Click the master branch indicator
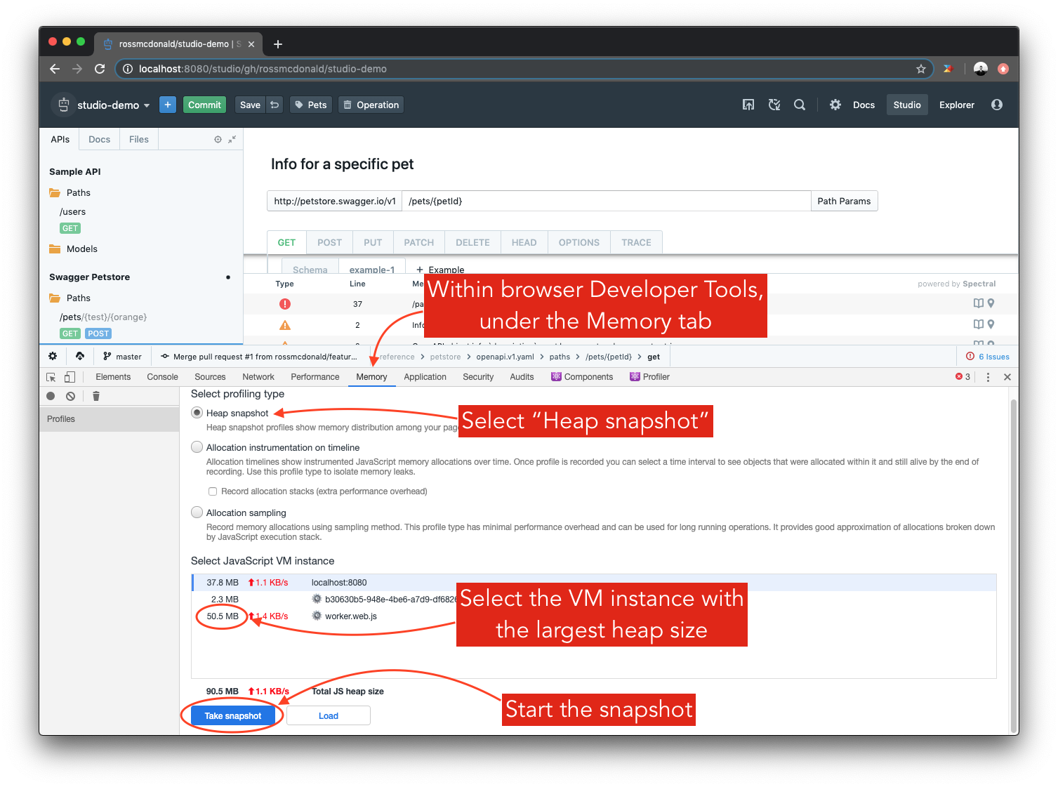Screen dimensions: 1058x787 122,357
